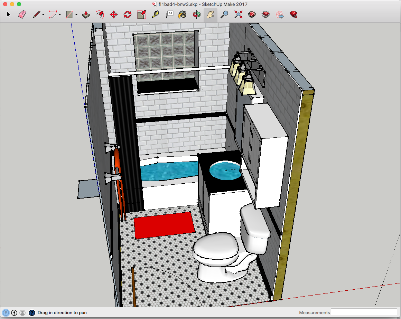
Task: Switch to the Orbit tool
Action: pos(196,14)
